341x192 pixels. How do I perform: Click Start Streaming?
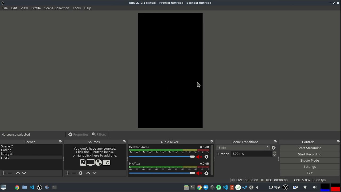pyautogui.click(x=310, y=148)
